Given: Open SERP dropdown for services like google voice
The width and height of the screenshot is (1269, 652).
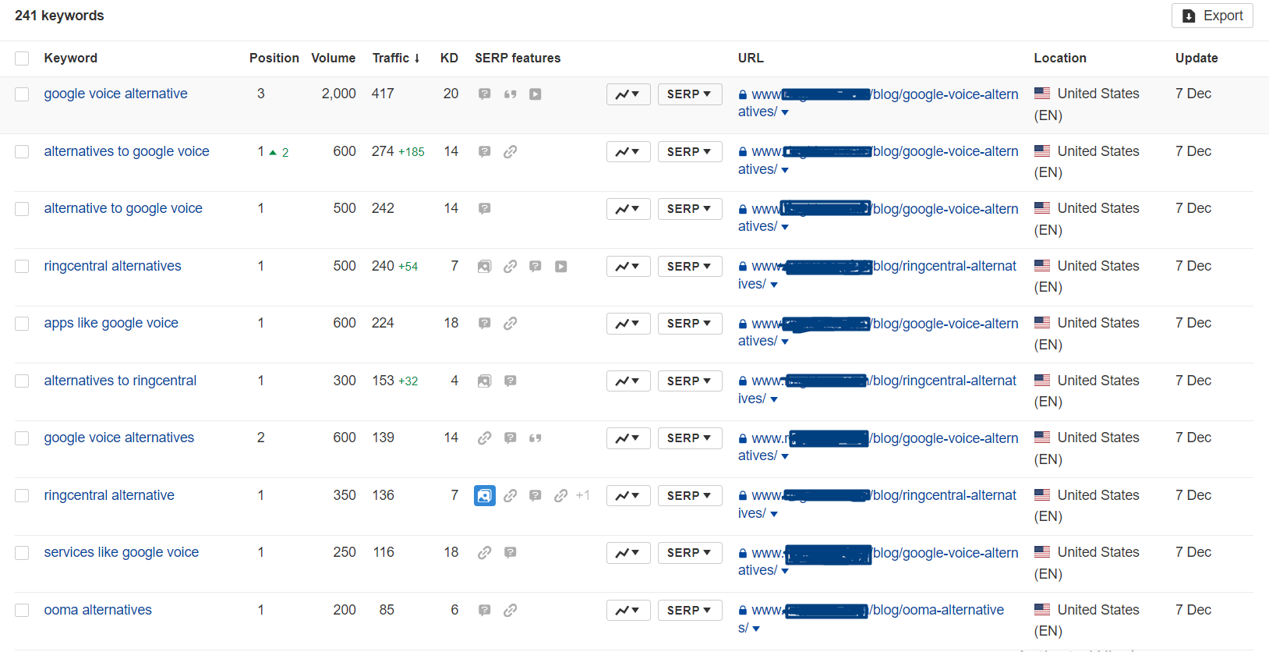Looking at the screenshot, I should tap(690, 553).
